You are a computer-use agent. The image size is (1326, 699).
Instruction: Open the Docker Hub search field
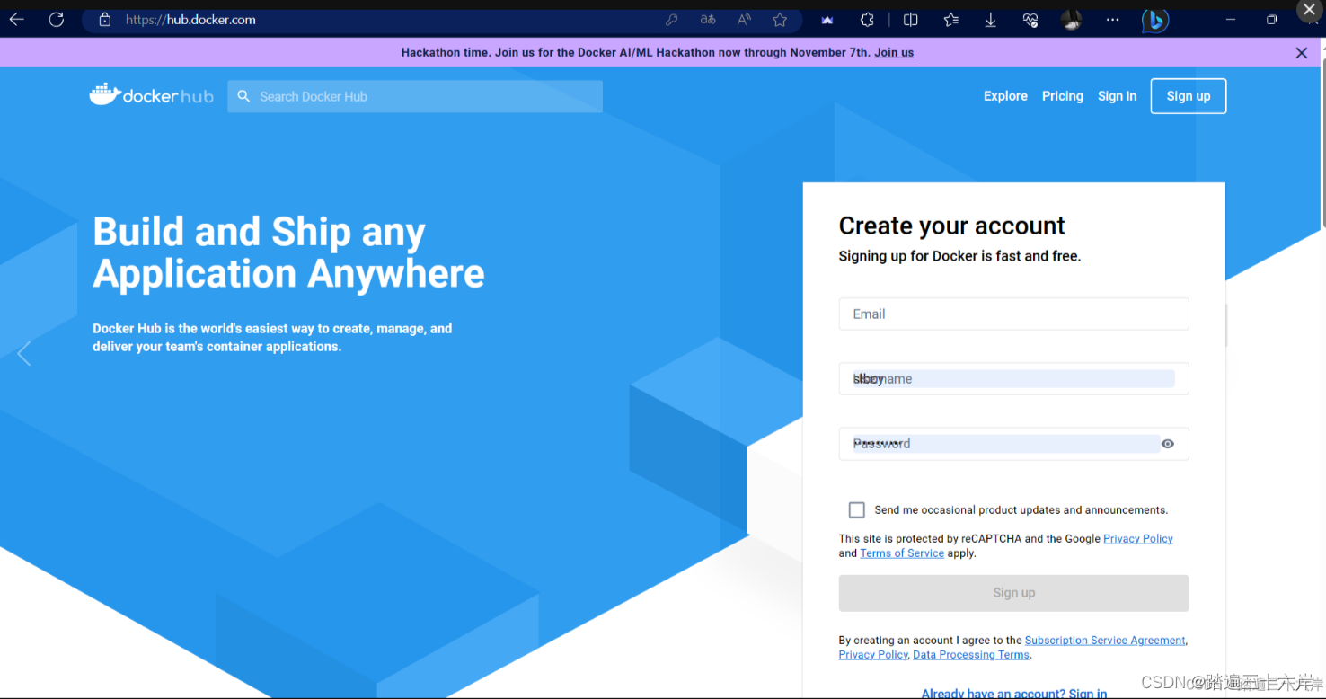click(x=414, y=96)
